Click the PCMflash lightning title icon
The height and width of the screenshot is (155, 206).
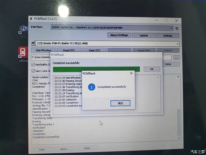coord(31,19)
